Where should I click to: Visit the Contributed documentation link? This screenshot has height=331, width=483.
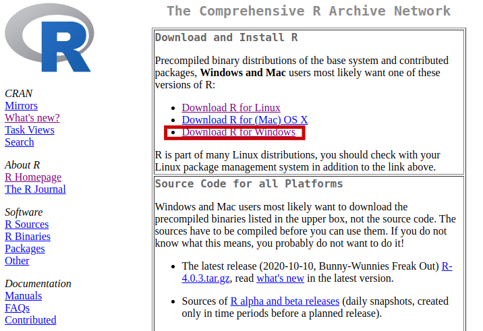point(30,320)
